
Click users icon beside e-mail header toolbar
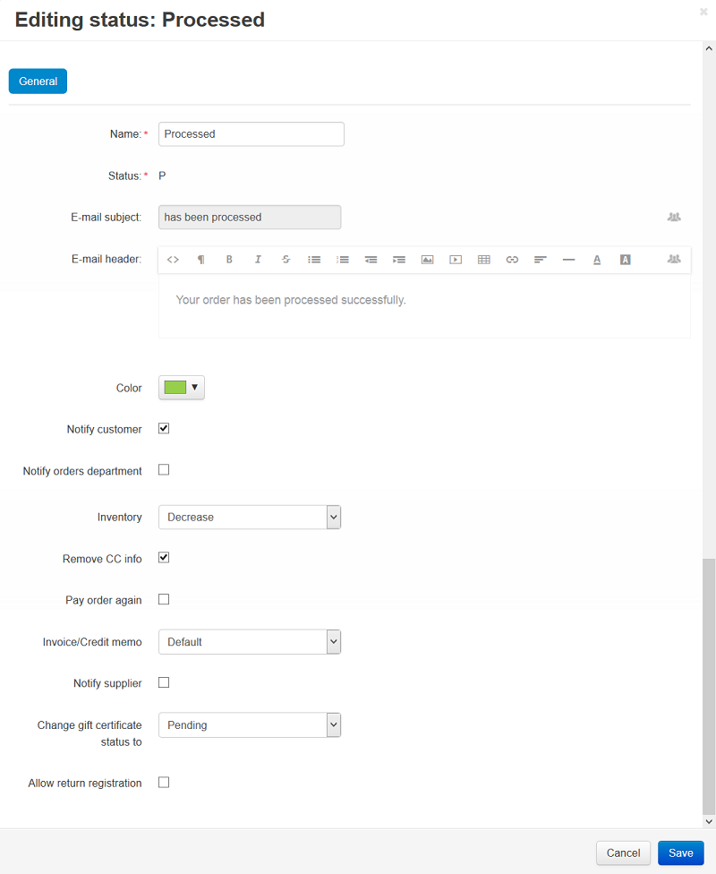[x=674, y=259]
